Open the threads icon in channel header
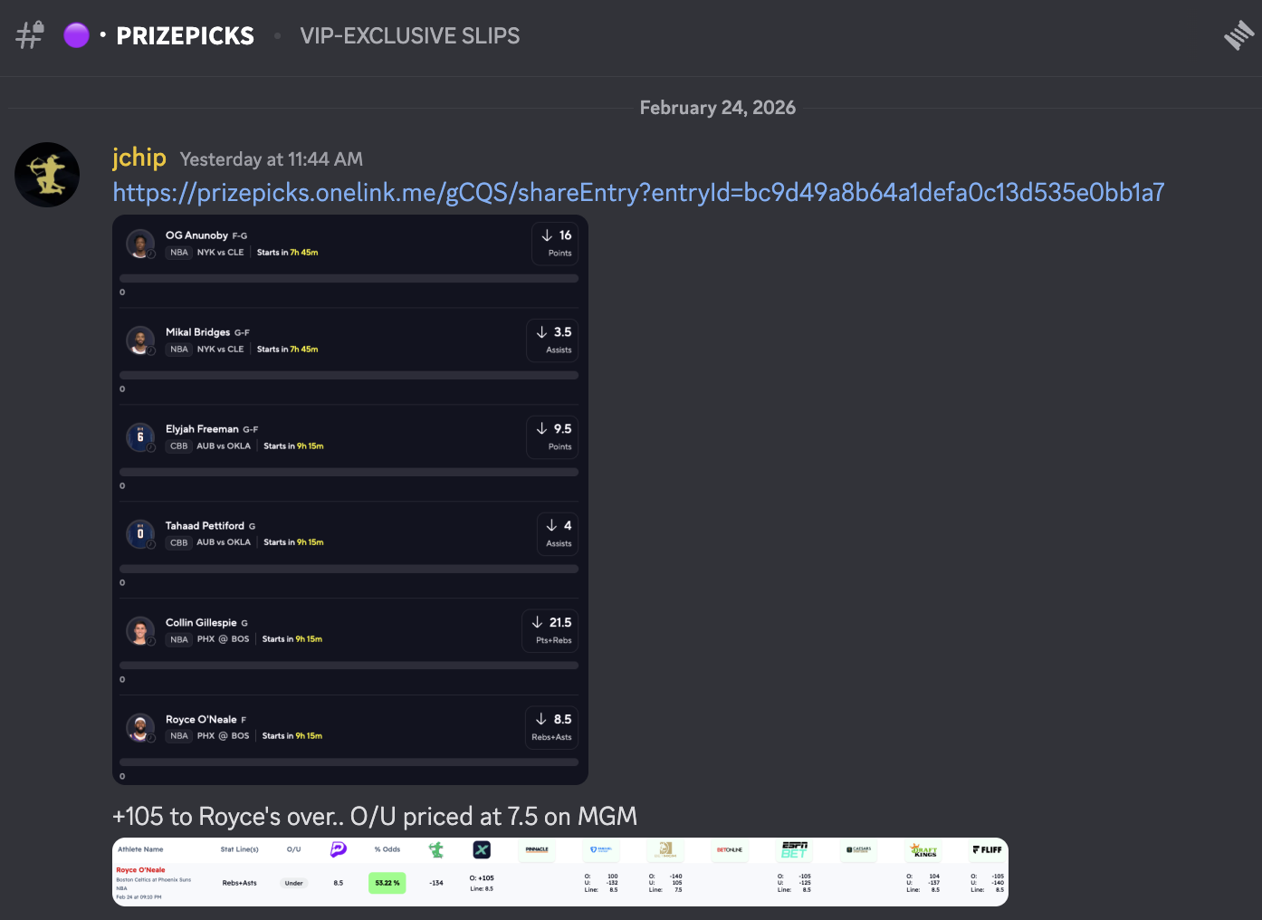 tap(1238, 36)
